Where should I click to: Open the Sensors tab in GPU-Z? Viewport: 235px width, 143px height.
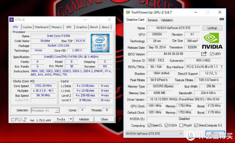click(152, 20)
